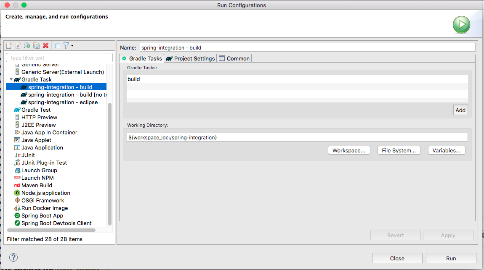Select Java App In Container

point(49,132)
